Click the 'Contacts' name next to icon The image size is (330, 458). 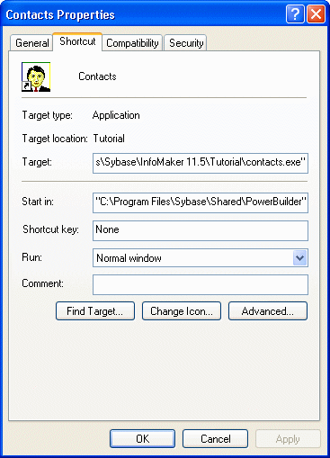point(97,76)
